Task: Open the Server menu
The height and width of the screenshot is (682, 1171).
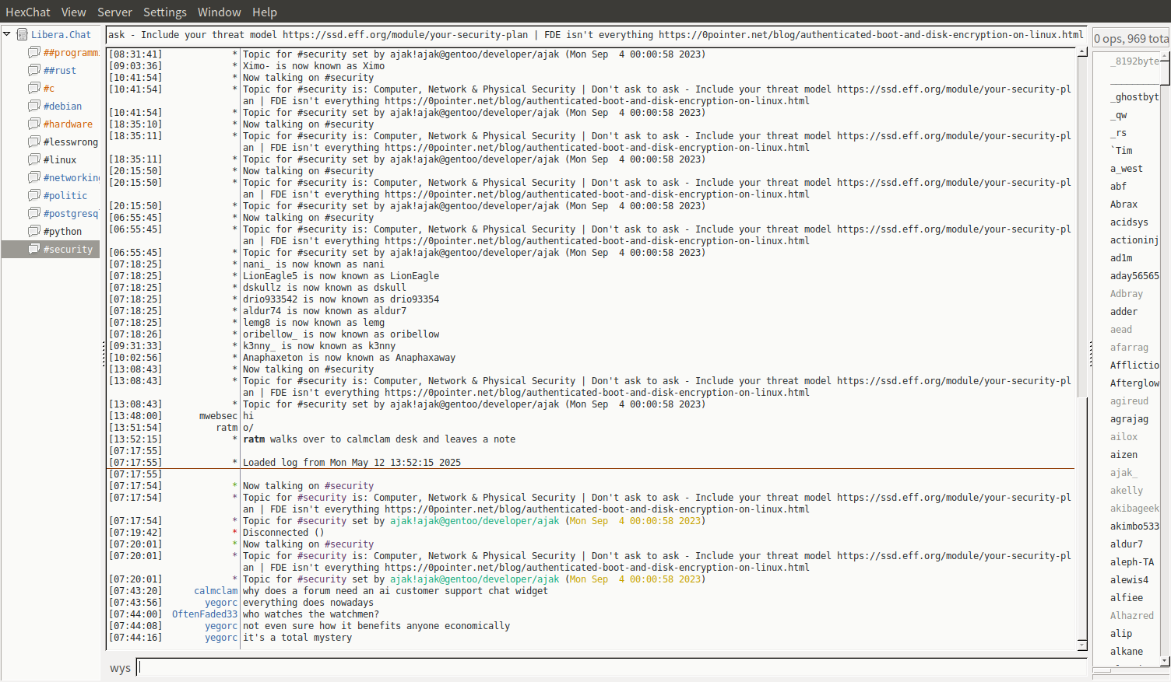Action: point(114,12)
